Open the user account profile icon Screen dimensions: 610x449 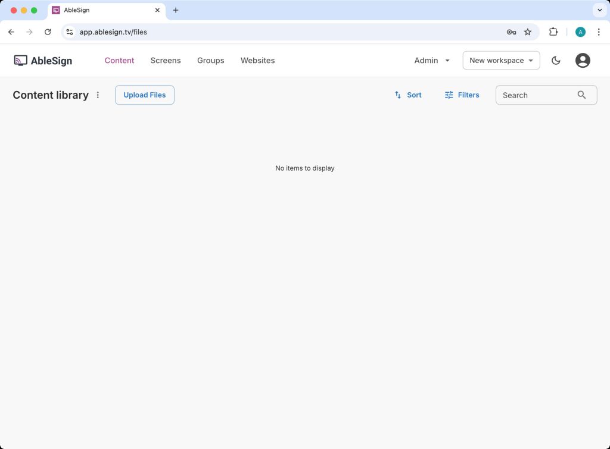[583, 60]
